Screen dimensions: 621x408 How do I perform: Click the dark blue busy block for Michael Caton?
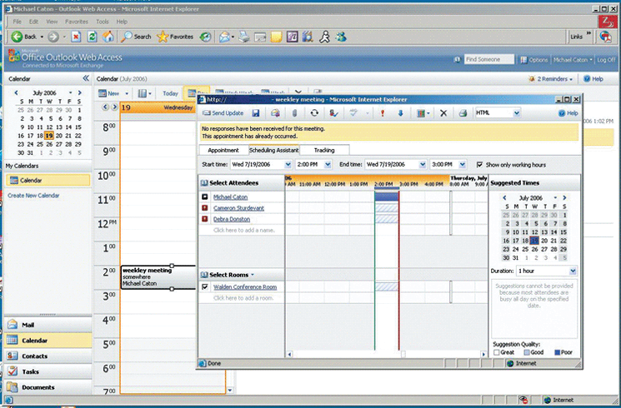pyautogui.click(x=387, y=197)
